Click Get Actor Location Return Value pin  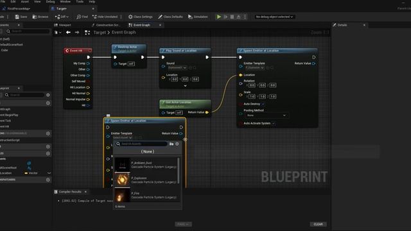click(207, 112)
